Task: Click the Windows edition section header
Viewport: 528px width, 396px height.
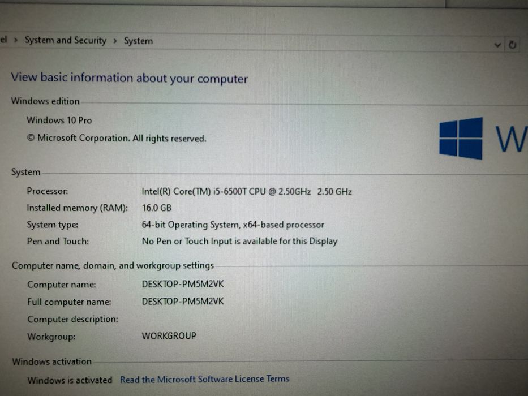Action: 45,101
